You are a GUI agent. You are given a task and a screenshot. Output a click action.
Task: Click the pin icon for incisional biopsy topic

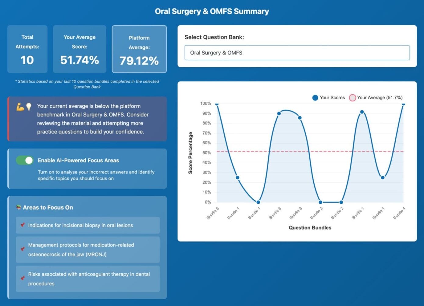23,225
